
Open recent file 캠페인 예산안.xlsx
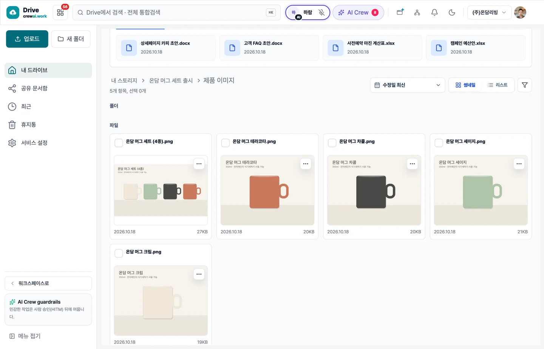475,48
